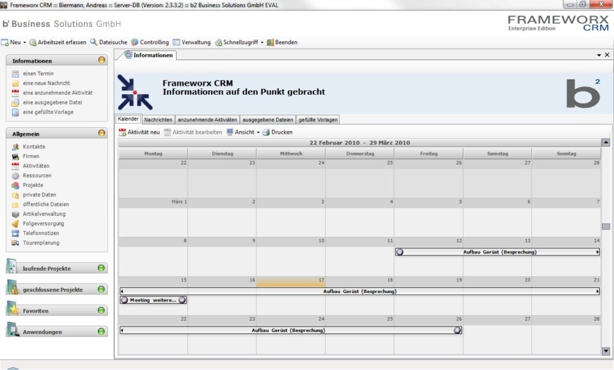This screenshot has width=614, height=370.
Task: Click calendar vertical scrollbar thumb
Action: (606, 227)
